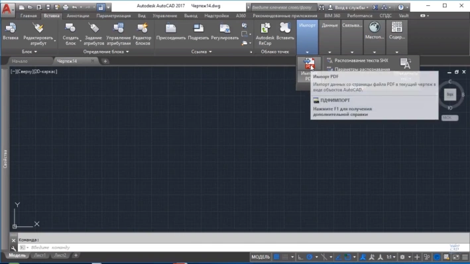Viewport: 470px width, 264px height.
Task: Click the ViewCube Верх face
Action: pyautogui.click(x=450, y=95)
